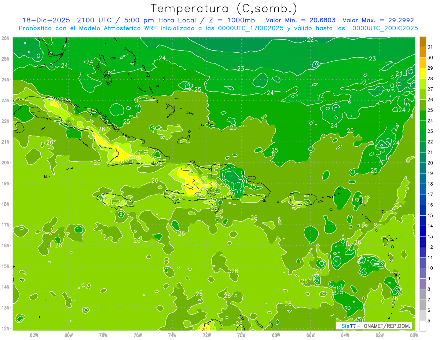Screen dimensions: 440x340
Task: Click the latitude label "17N"
Action: tap(5, 224)
